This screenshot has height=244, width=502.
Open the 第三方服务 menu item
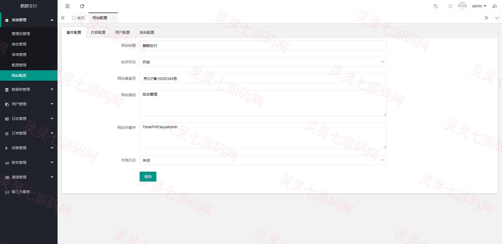coord(29,192)
